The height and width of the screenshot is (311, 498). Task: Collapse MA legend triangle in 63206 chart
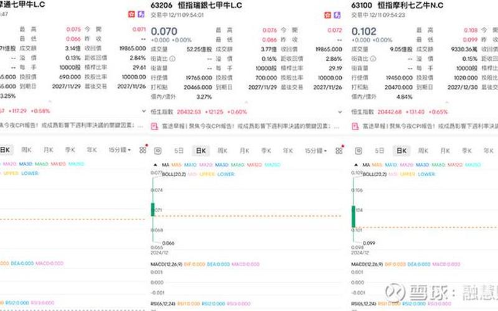[155, 165]
